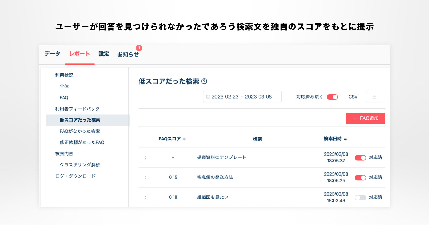Sort by 検索日時 column sort icon
429x225 pixels.
(x=345, y=139)
